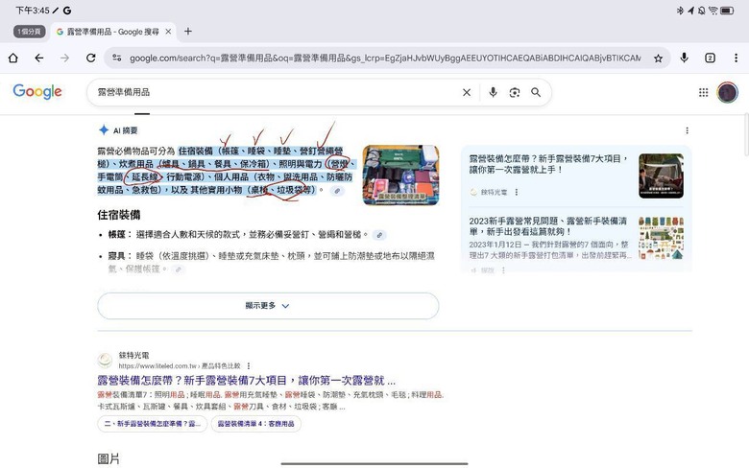This screenshot has height=468, width=749.
Task: Open the Google apps grid
Action: (x=703, y=93)
